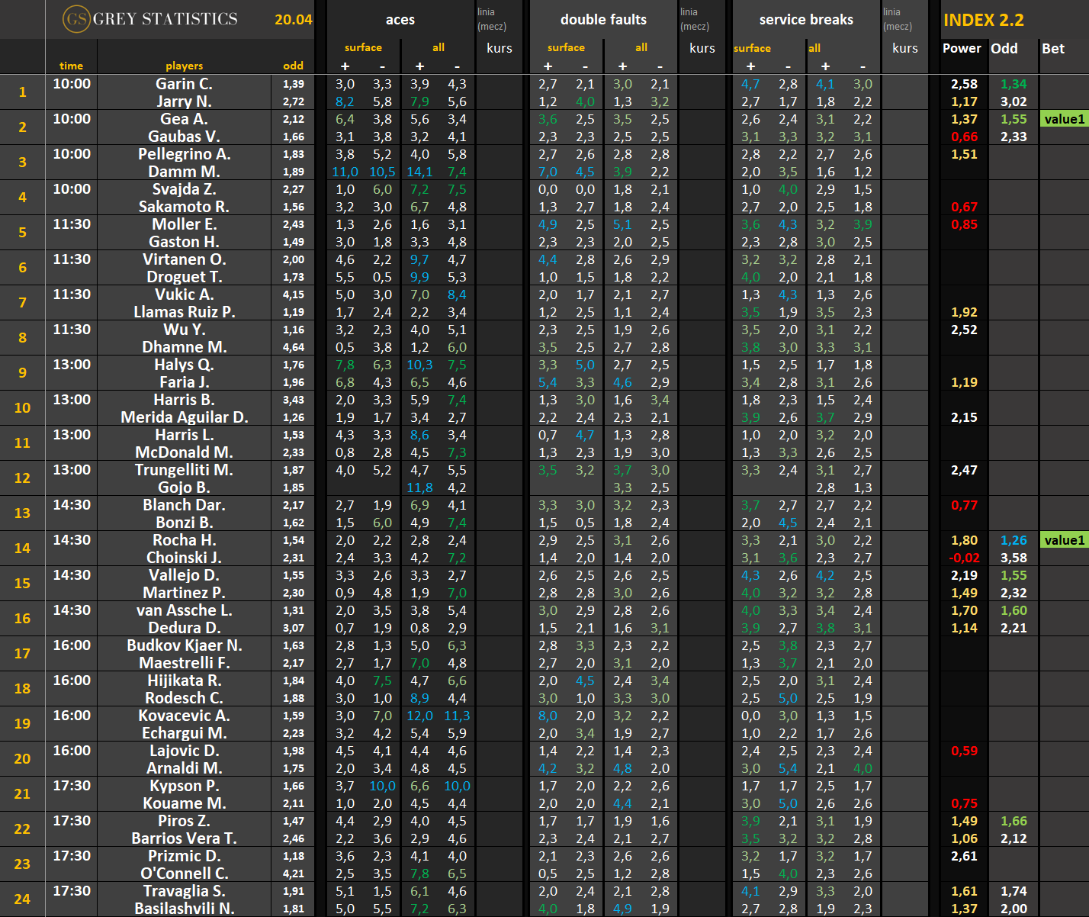Select the 2,61 Power value for Prizmic
Viewport: 1089px width, 917px height.
[964, 856]
